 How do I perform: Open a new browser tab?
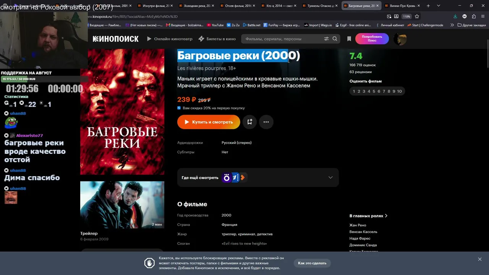click(428, 6)
